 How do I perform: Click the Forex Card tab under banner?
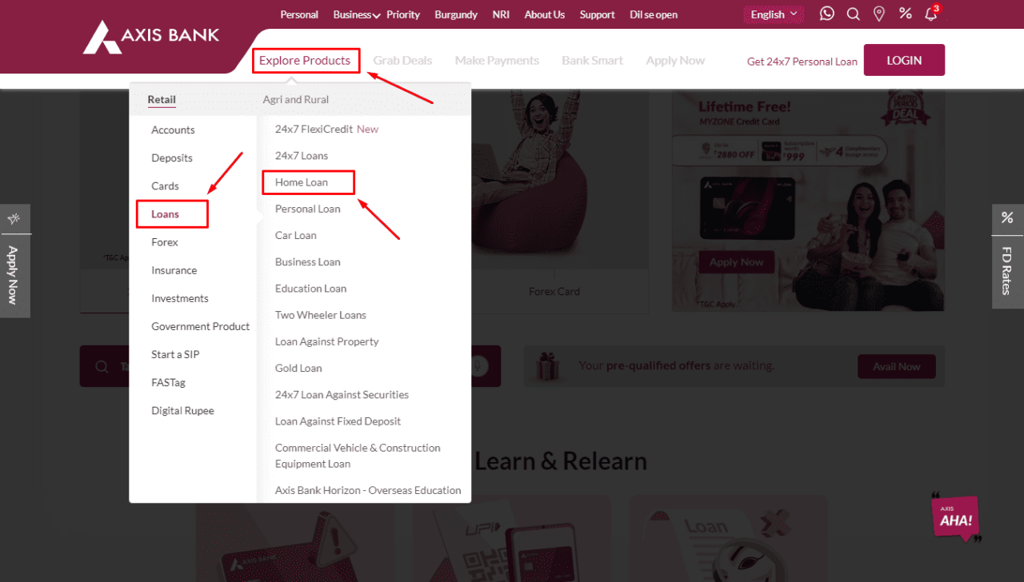coord(554,291)
